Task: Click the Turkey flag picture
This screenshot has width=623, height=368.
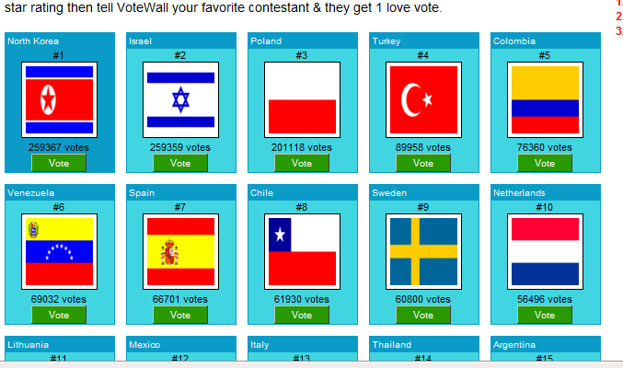Action: [423, 99]
